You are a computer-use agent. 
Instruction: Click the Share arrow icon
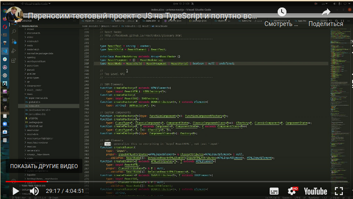(x=326, y=12)
